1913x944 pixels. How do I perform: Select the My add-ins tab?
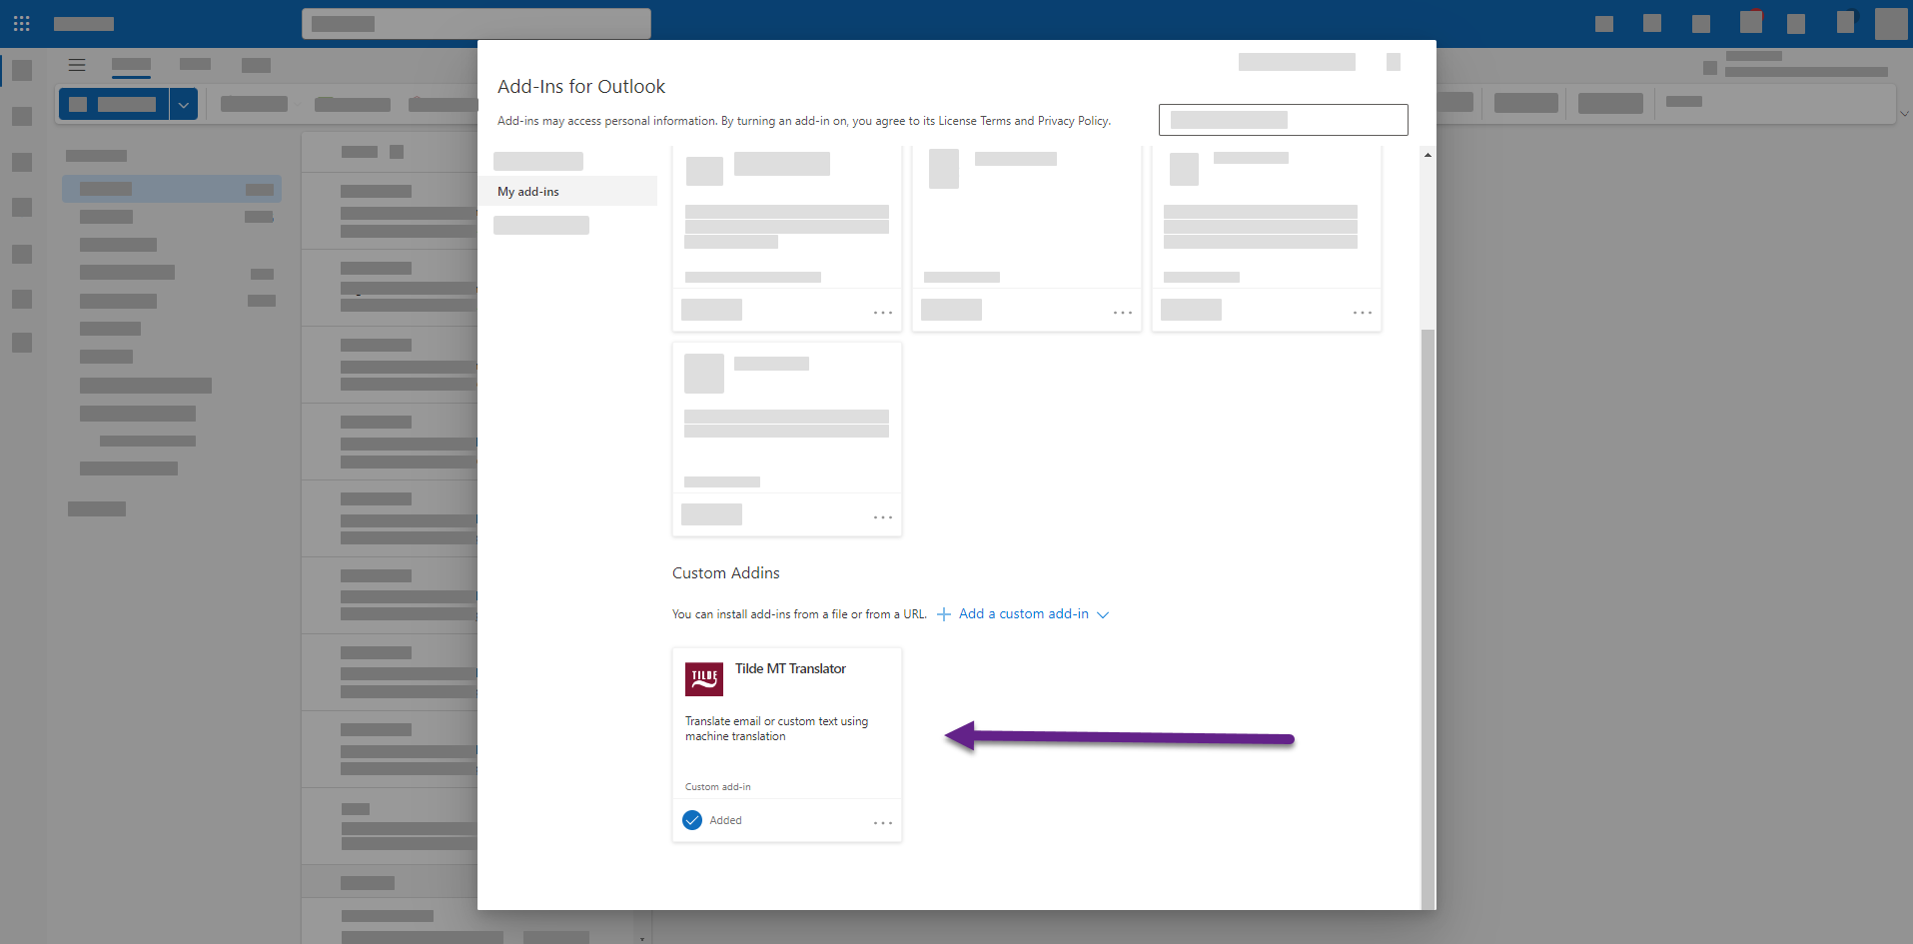coord(567,191)
